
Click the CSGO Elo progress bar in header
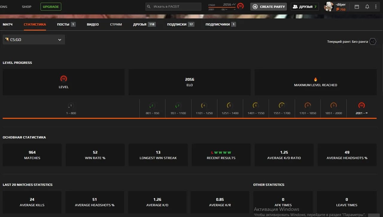click(x=222, y=7)
